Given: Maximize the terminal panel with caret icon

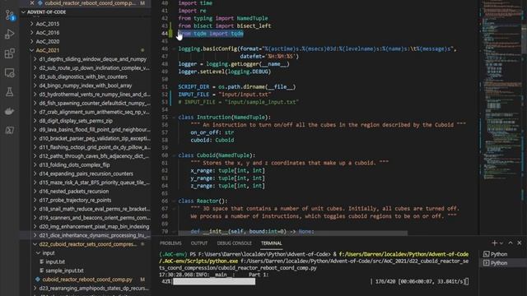Looking at the screenshot, I should click(511, 243).
